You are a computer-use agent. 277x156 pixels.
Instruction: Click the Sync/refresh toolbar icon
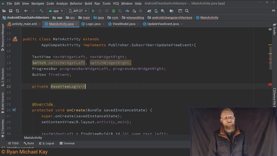[x=17, y=11]
